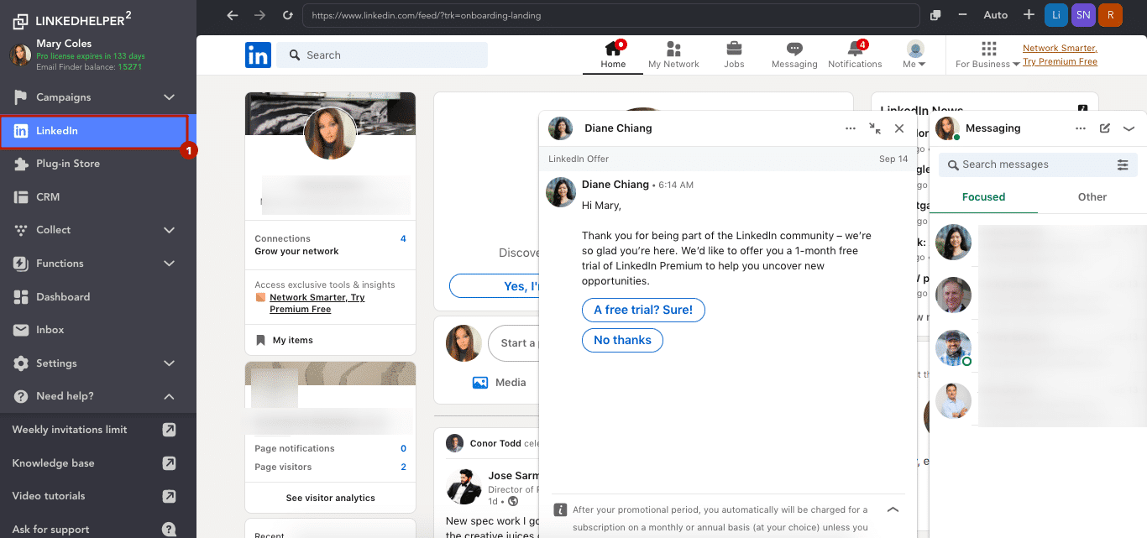
Task: Collapse the Messaging panel with its chevron
Action: [x=1129, y=128]
